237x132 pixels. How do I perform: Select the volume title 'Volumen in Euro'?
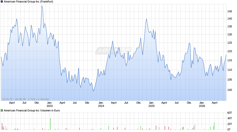(50, 110)
